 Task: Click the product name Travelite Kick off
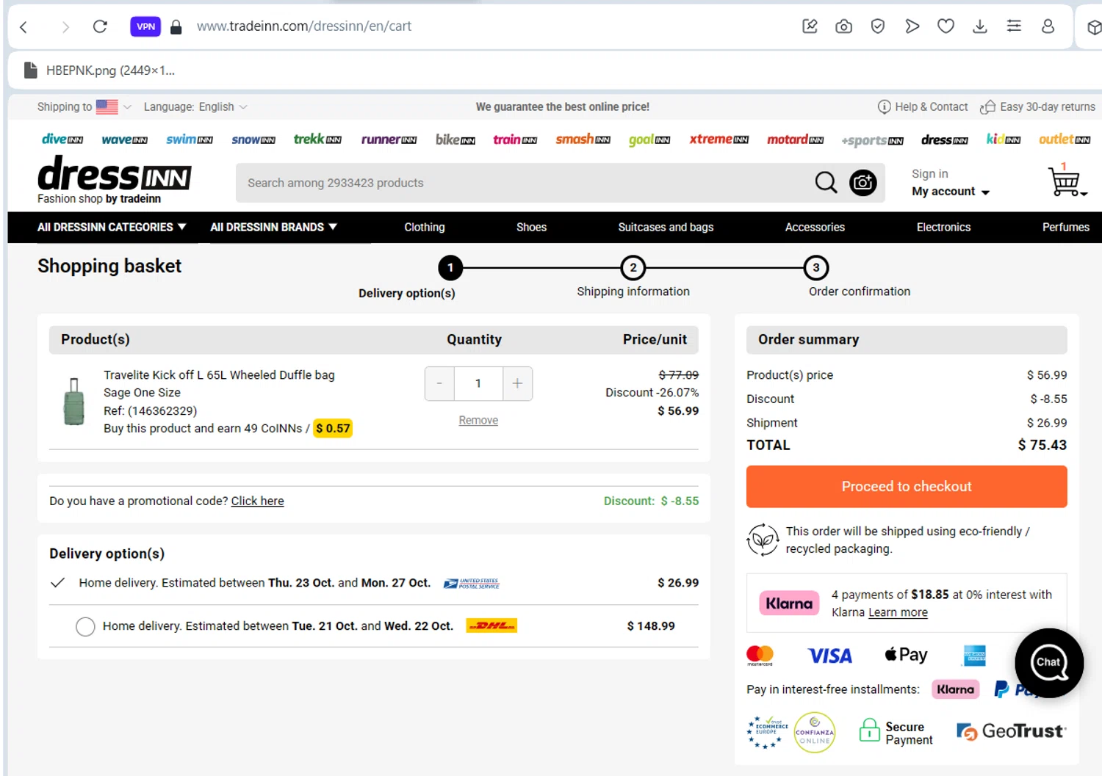pos(219,375)
